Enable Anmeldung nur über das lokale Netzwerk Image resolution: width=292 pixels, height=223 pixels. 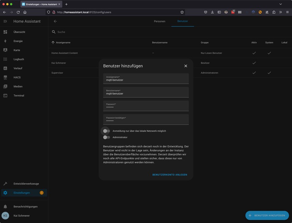click(x=106, y=131)
